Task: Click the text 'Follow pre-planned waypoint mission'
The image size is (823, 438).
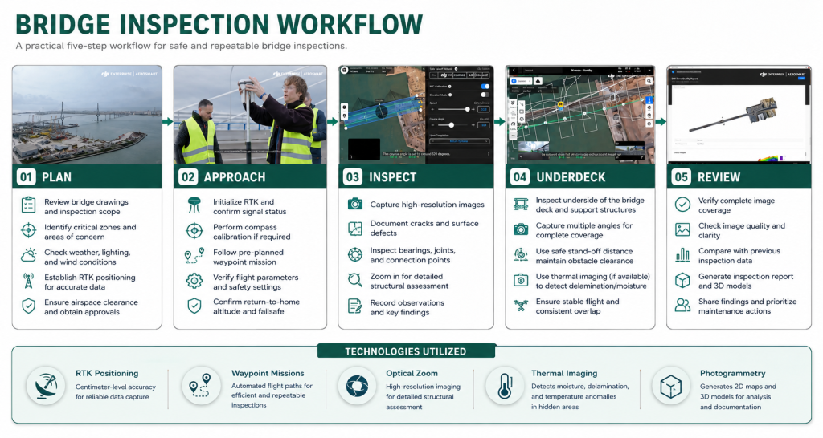Action: [248, 257]
